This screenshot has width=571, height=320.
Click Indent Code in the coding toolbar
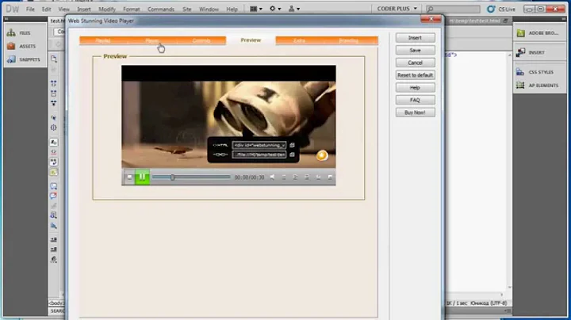(54, 240)
